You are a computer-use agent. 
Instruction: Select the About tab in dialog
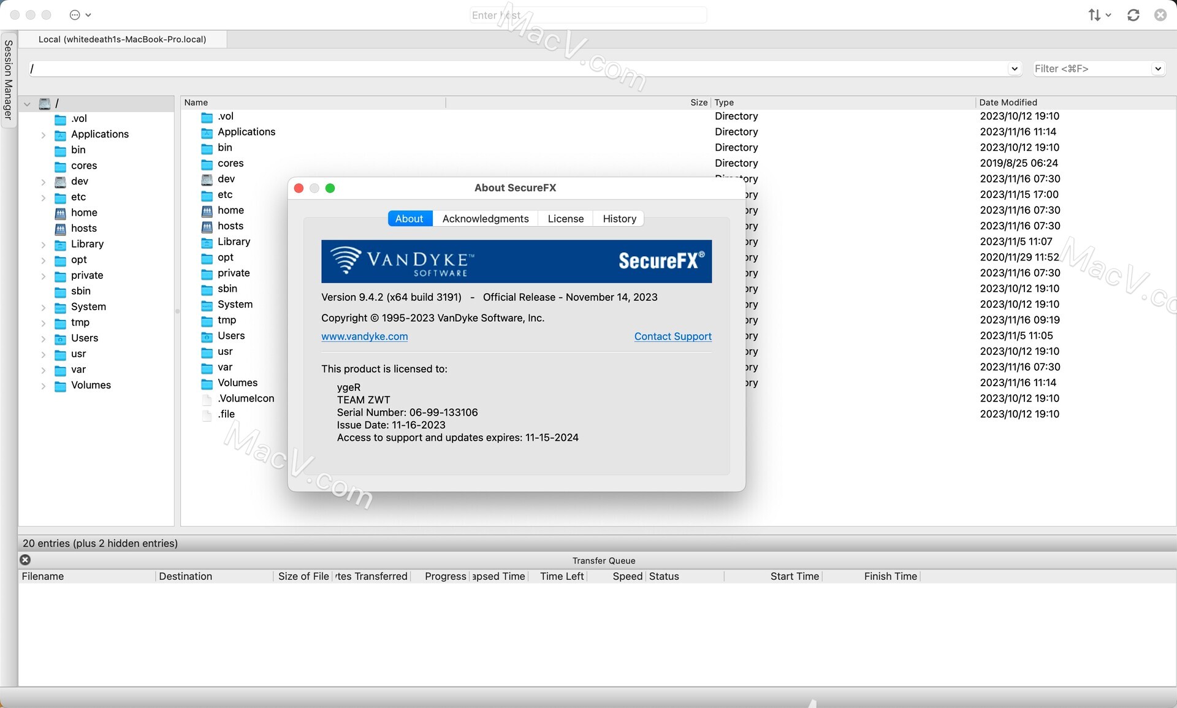[x=409, y=219]
